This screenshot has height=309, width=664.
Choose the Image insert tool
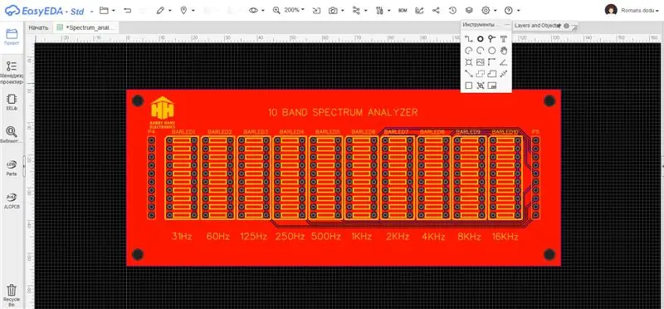click(481, 62)
